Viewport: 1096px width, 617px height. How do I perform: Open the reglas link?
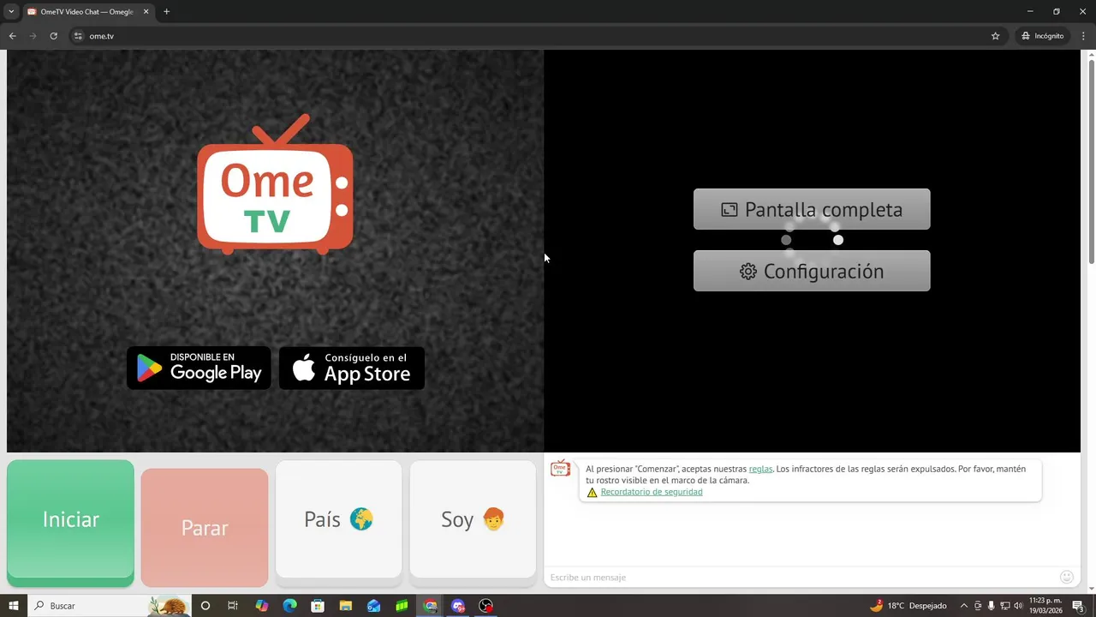coord(760,470)
